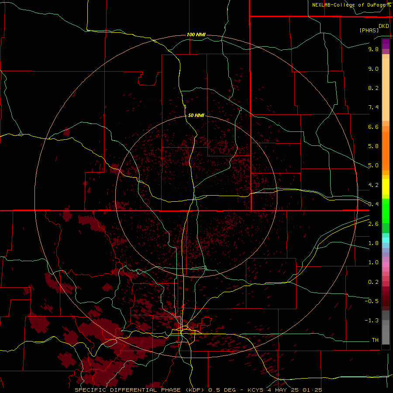Click the 4.2 color scale value
The height and width of the screenshot is (393, 393).
373,185
